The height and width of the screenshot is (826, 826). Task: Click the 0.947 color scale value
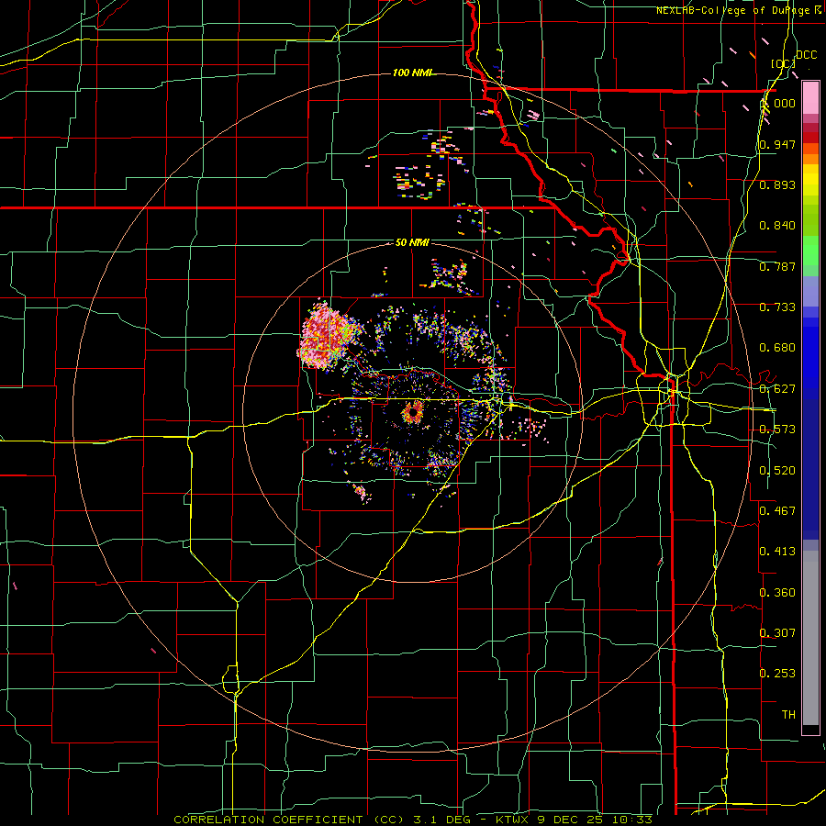(x=777, y=144)
